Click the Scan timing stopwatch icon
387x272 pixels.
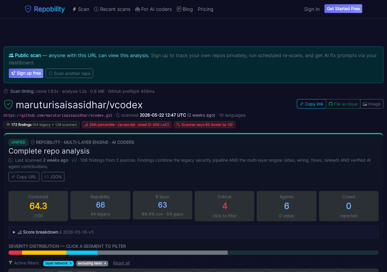[6, 91]
